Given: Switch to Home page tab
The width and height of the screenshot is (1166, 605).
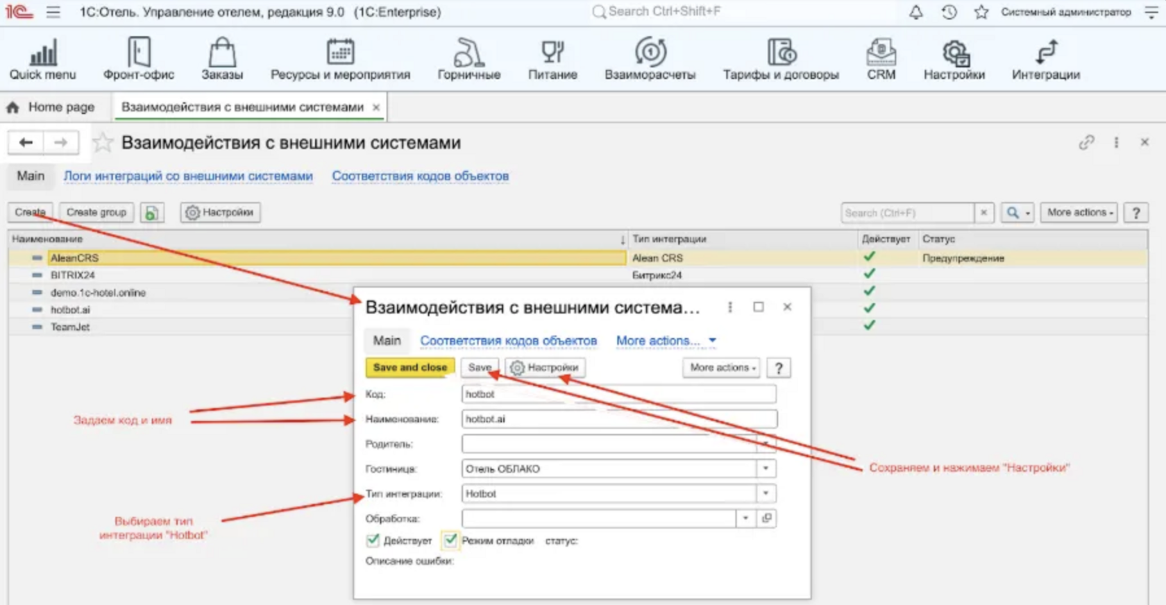Looking at the screenshot, I should [x=51, y=108].
